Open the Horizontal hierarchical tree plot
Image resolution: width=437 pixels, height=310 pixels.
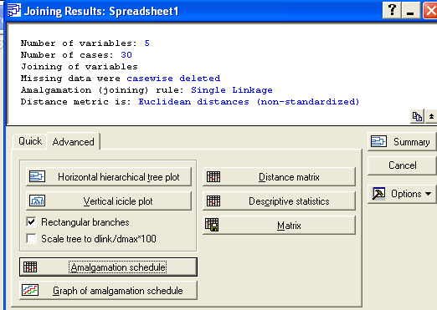pos(109,176)
